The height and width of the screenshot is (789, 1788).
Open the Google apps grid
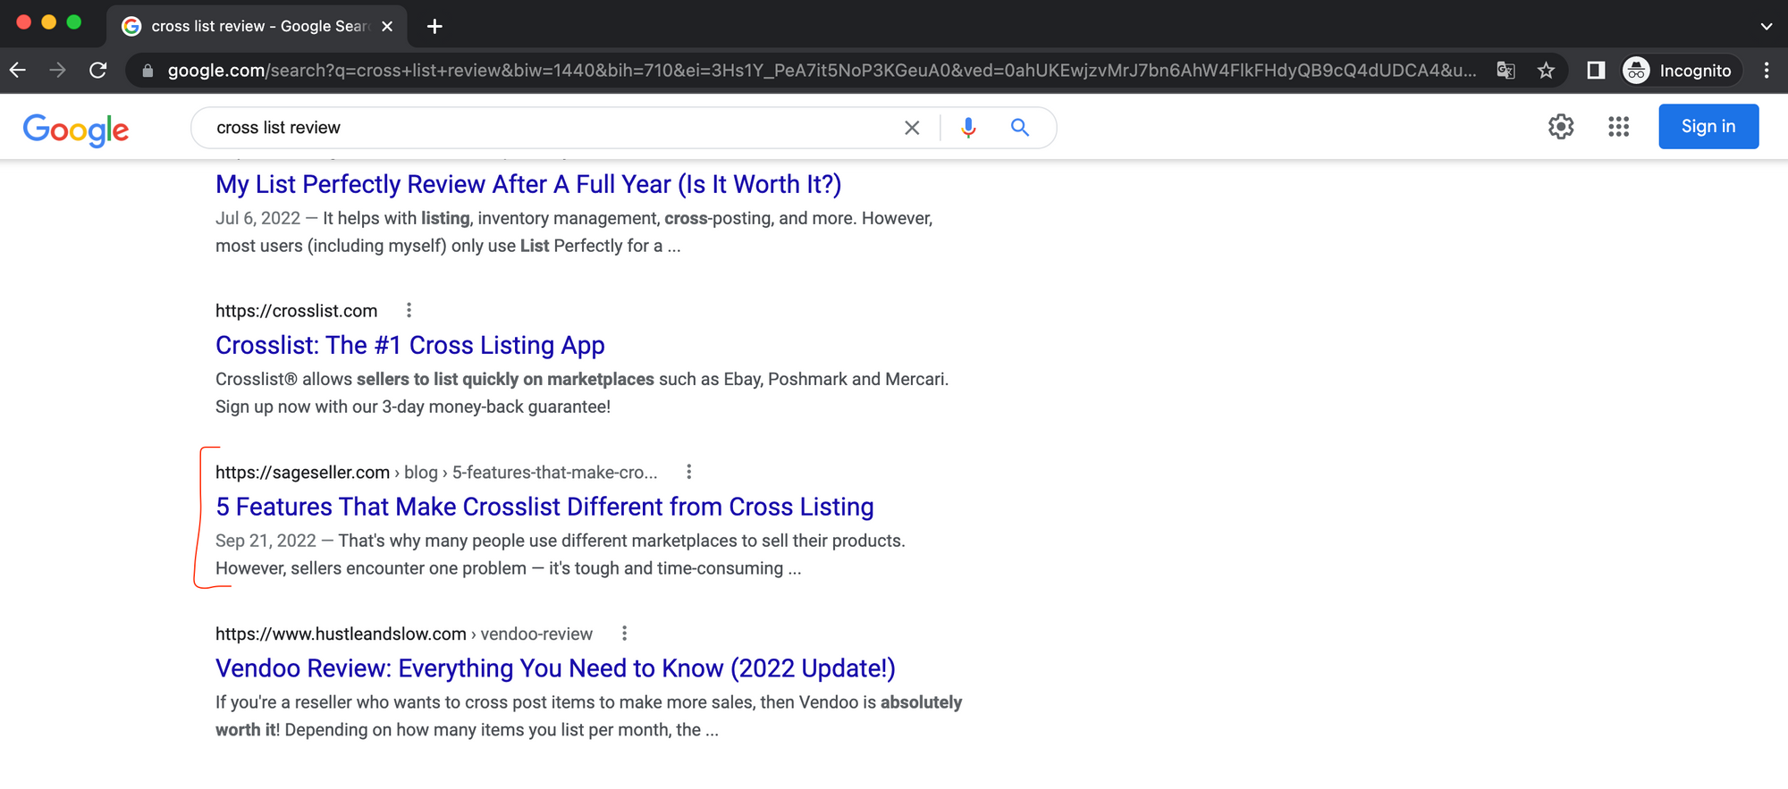(x=1618, y=126)
